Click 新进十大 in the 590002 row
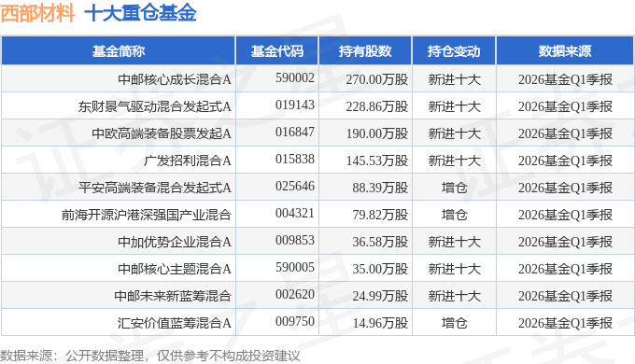The width and height of the screenshot is (635, 364). (455, 79)
